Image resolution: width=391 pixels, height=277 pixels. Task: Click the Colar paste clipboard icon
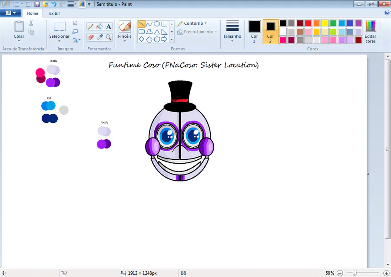tap(19, 26)
